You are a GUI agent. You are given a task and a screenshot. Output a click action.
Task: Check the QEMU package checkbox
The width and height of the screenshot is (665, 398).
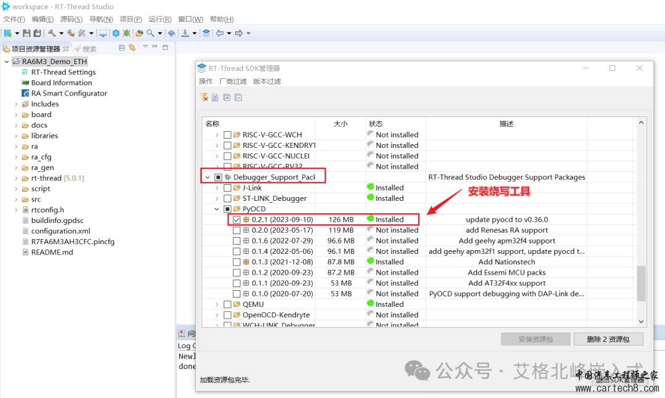point(227,304)
